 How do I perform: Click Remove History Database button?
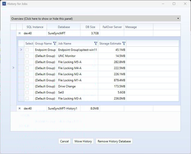(x=114, y=141)
